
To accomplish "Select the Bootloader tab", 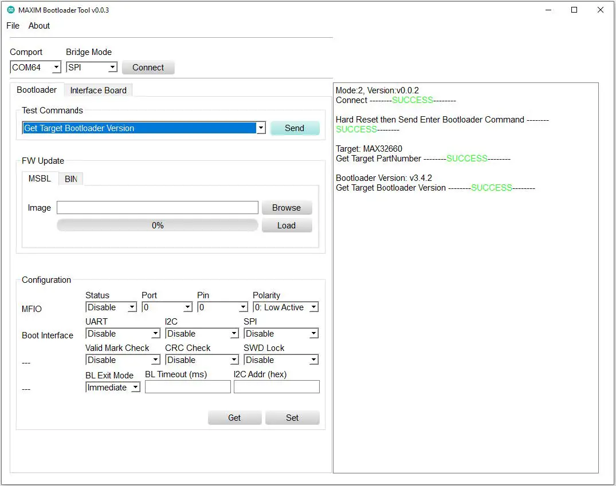I will tap(37, 90).
